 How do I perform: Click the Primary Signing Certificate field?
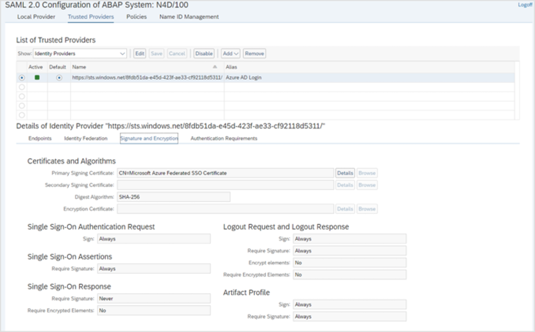[225, 173]
